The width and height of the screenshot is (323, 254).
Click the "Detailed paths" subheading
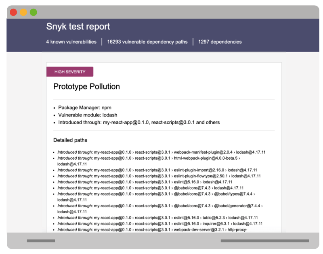(x=70, y=140)
